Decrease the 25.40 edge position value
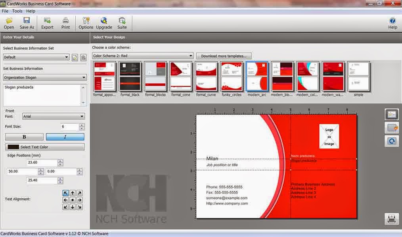This screenshot has height=237, width=402. (x=60, y=182)
